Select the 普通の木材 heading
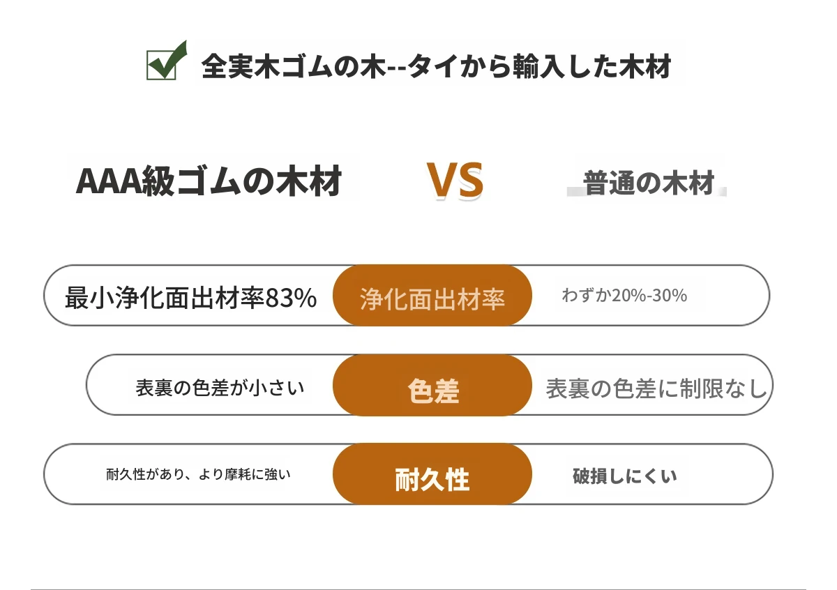 tap(649, 183)
